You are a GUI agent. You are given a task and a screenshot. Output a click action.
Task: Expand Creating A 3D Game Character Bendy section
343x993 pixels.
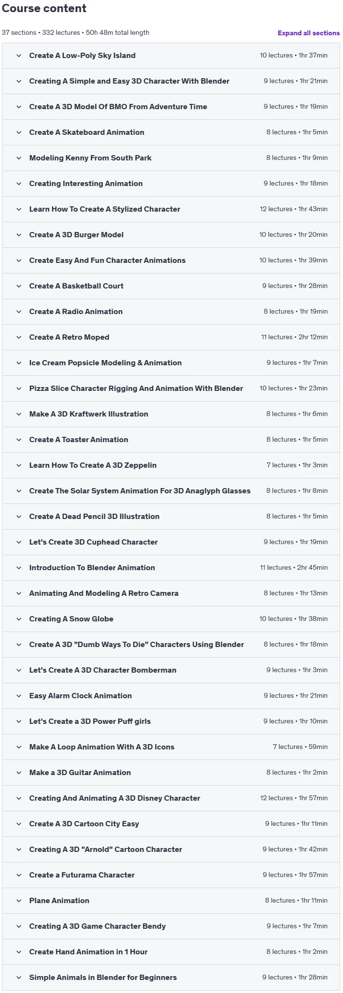[x=171, y=926]
